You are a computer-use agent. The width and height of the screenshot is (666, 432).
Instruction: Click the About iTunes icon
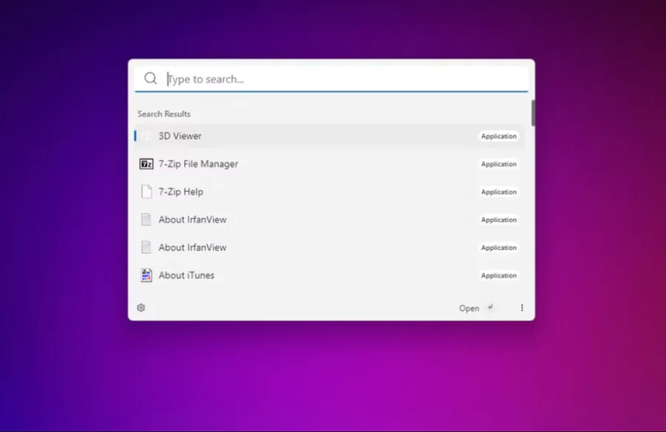tap(147, 274)
